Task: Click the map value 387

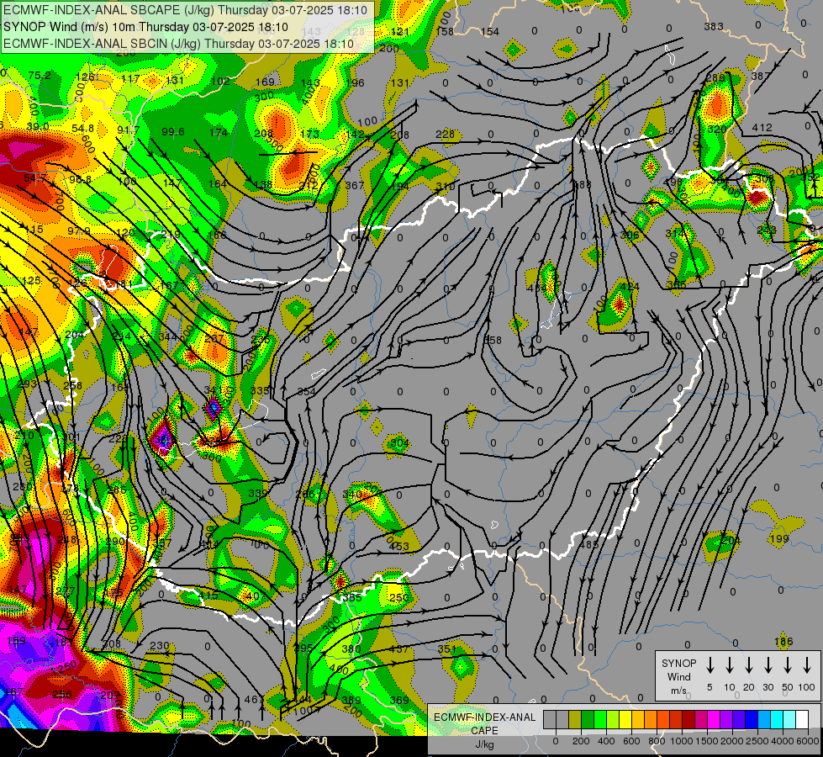Action: (761, 77)
